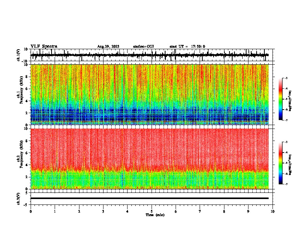Screen dimensions: 307x237
Task: Click time axis tick label "3"
Action: coord(103,211)
